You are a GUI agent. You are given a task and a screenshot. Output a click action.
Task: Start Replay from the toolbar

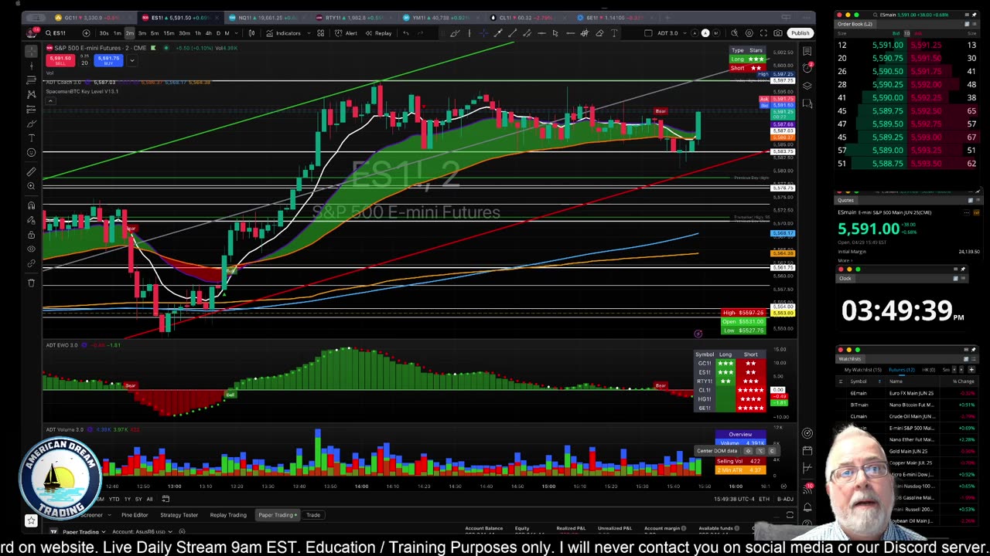pyautogui.click(x=378, y=33)
